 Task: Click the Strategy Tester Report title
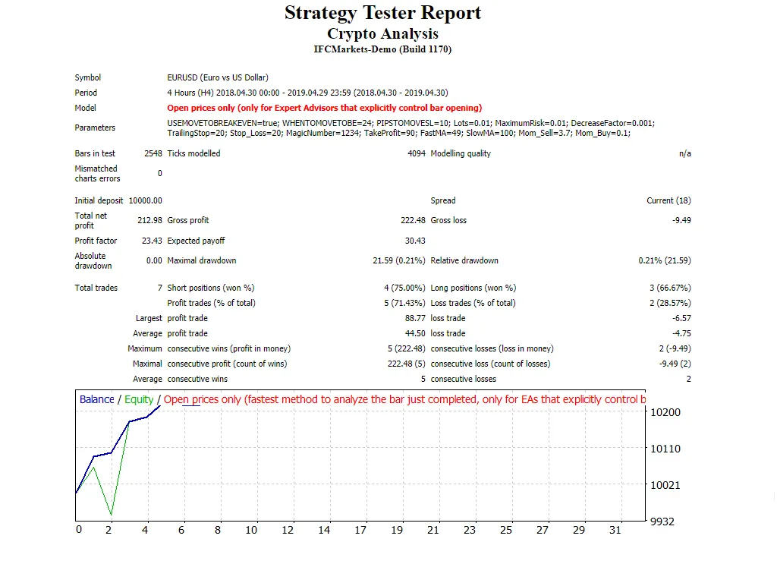pyautogui.click(x=382, y=13)
